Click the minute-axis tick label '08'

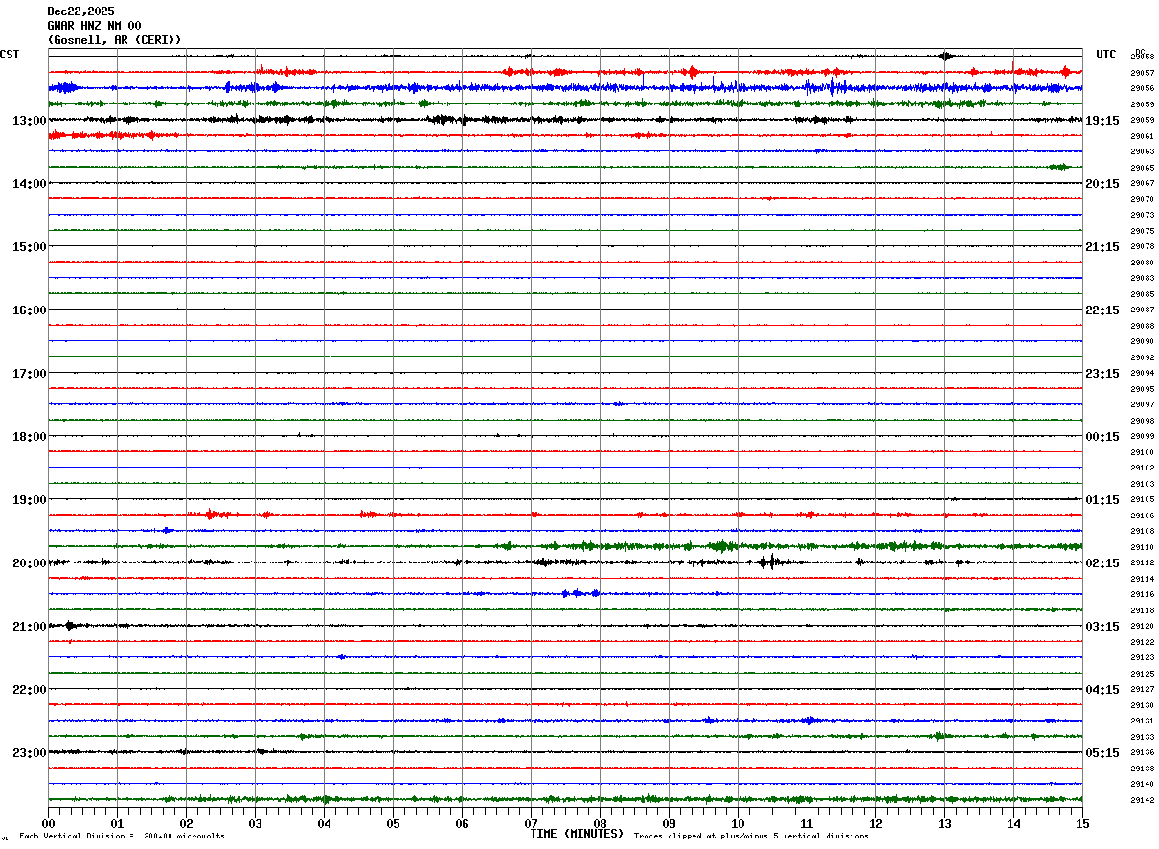tap(600, 824)
